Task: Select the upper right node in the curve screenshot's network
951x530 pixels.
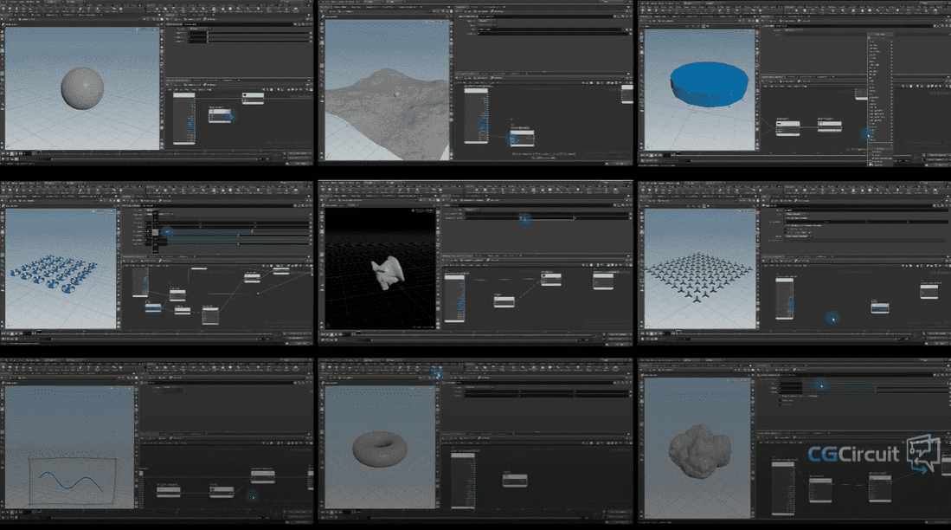Action: coord(262,476)
